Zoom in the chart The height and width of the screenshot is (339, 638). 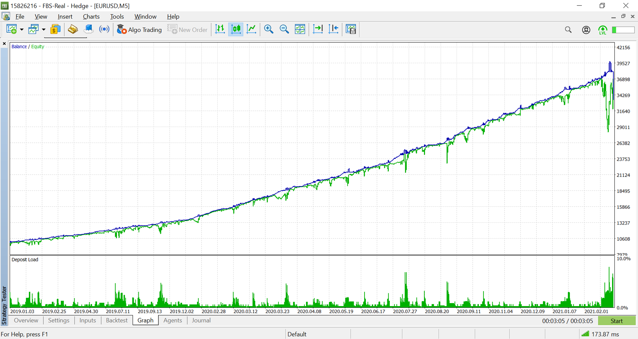pyautogui.click(x=269, y=29)
